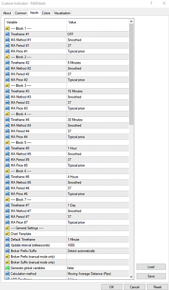The width and height of the screenshot is (169, 290).
Task: Click the icon next to MA Method #1
Action: 7,40
